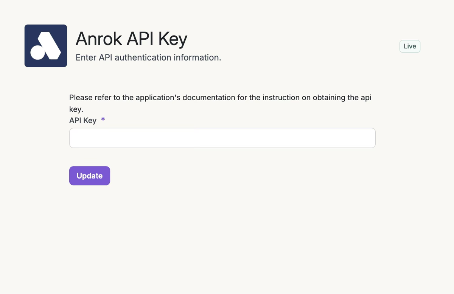
Task: Click the word "documentation" in the instructions
Action: coord(209,98)
